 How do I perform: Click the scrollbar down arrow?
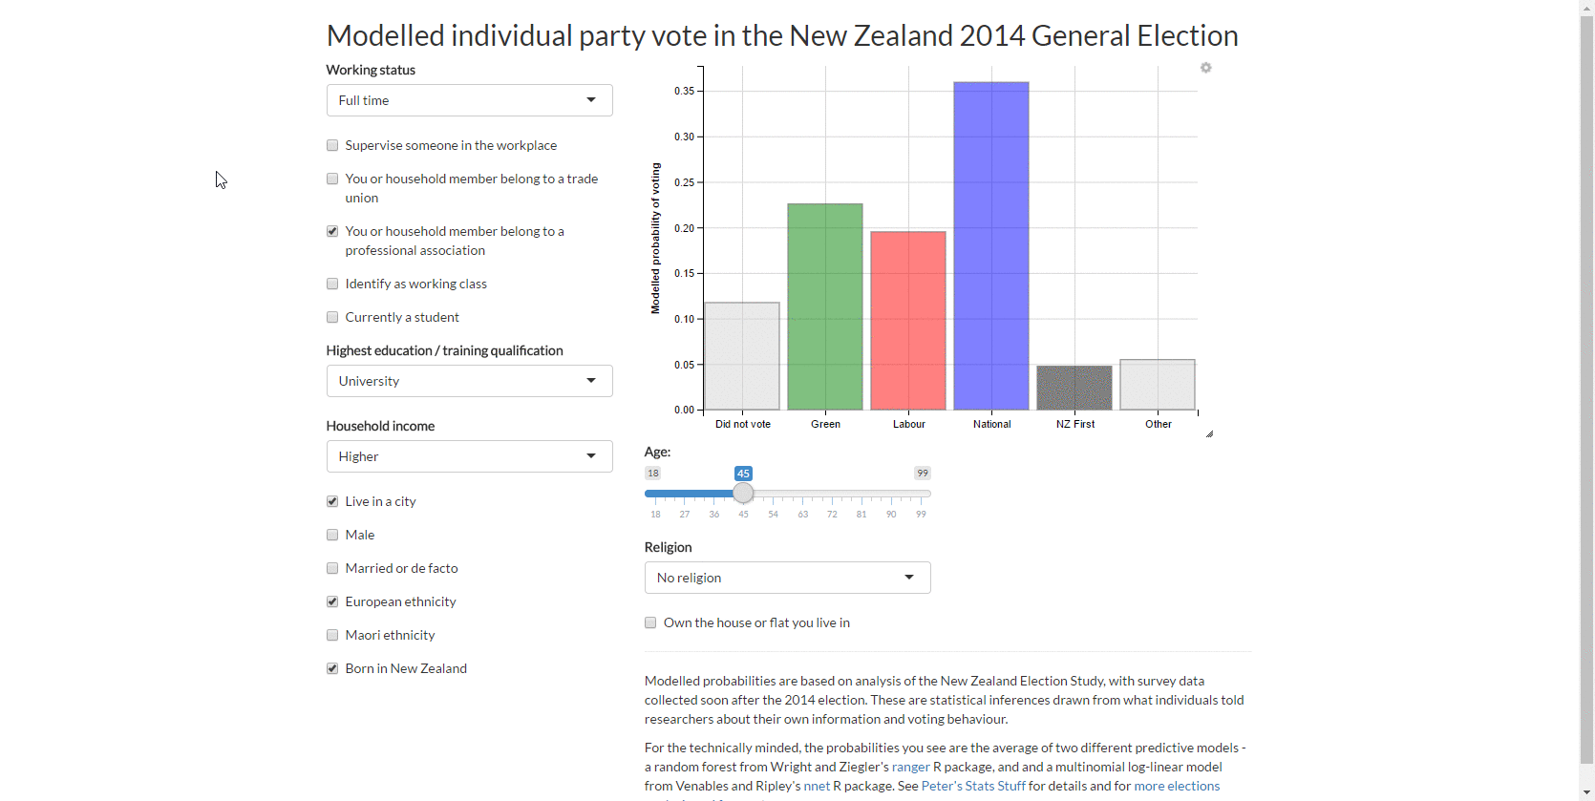tap(1586, 792)
